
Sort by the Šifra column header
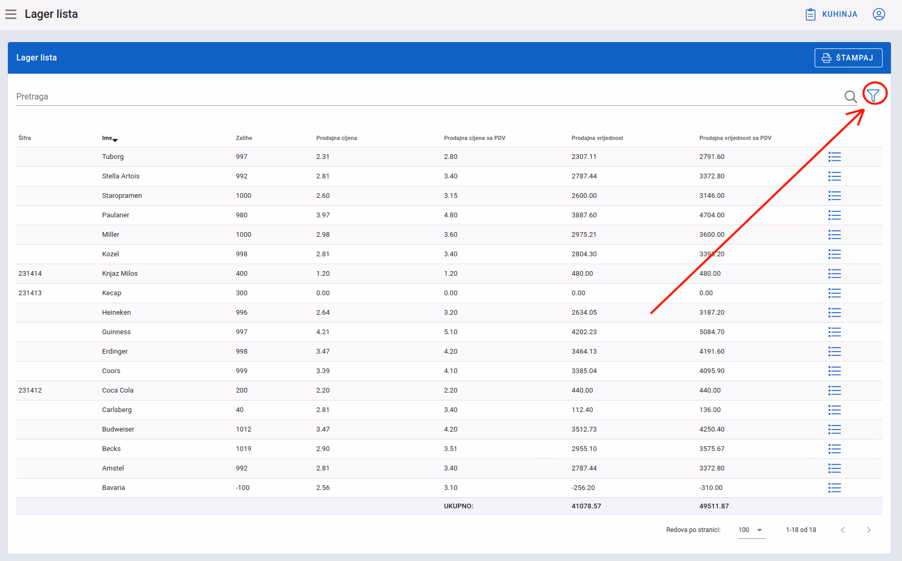coord(25,138)
